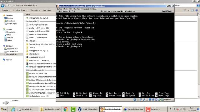Click mouse integration icon in VM status bar
This screenshot has height=112, width=200.
click(159, 100)
